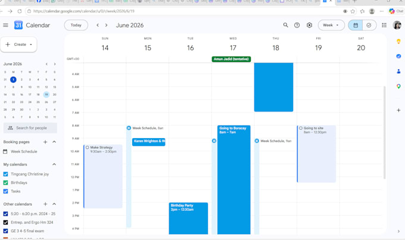The image size is (405, 240).
Task: Open Karen Wrighton event on Monday
Action: click(148, 142)
